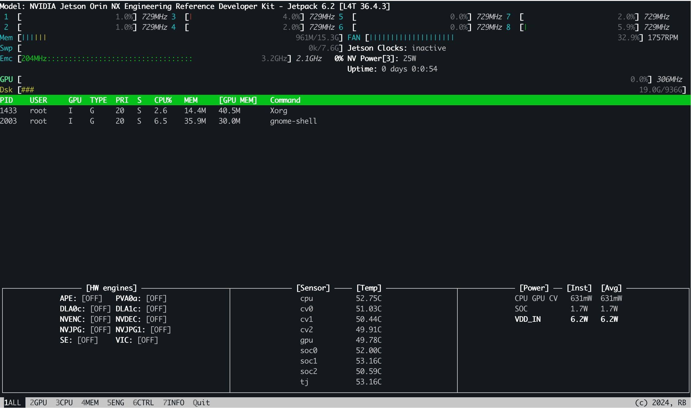This screenshot has height=408, width=691.
Task: Select the gnome-shell process row
Action: click(293, 121)
